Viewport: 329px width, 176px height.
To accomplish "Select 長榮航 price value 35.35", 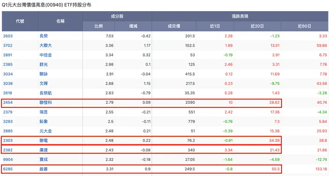I will (x=190, y=93).
